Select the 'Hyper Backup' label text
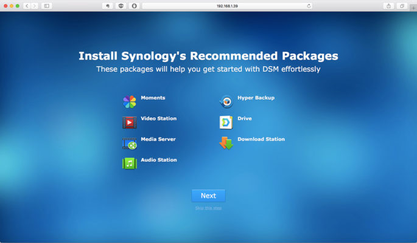This screenshot has height=243, width=417. (x=256, y=98)
